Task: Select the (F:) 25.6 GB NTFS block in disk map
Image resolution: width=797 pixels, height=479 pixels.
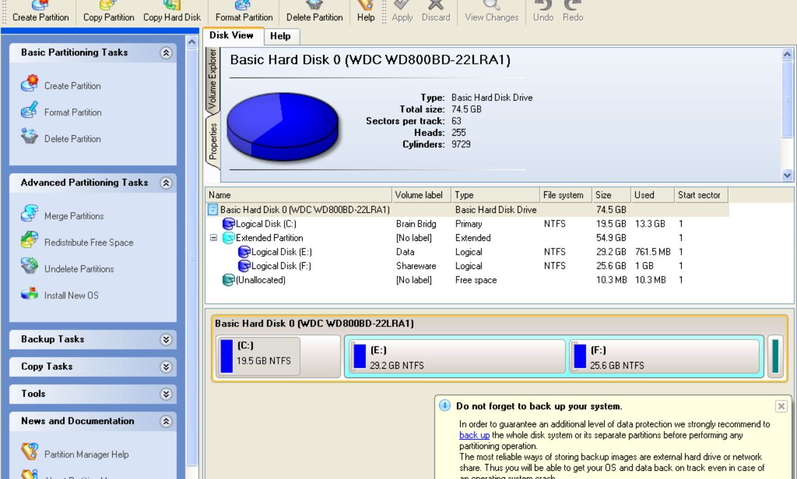Action: pyautogui.click(x=664, y=358)
